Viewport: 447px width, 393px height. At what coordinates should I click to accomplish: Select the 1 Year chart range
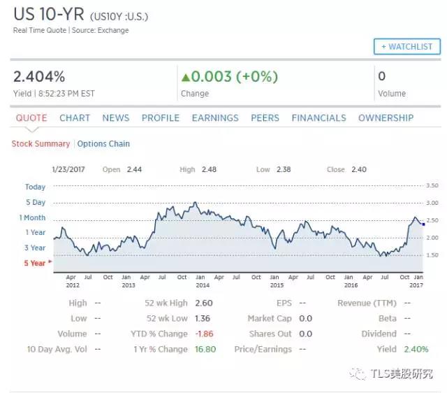coord(35,232)
